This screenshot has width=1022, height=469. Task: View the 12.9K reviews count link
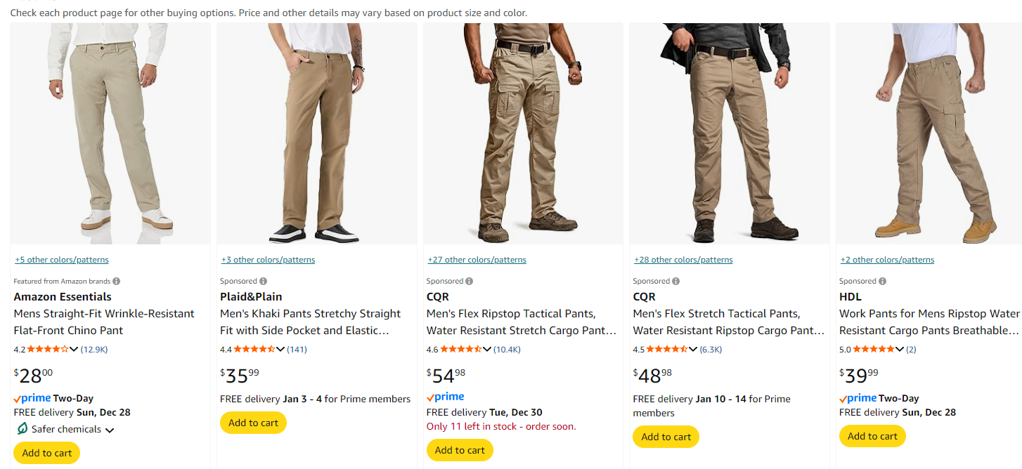(94, 349)
